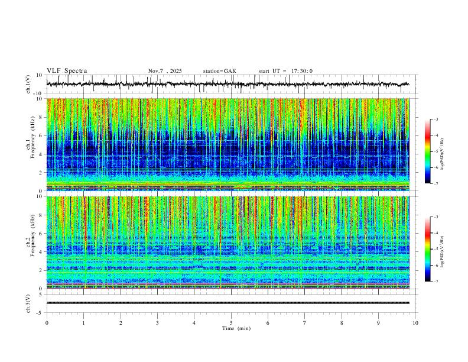The height and width of the screenshot is (362, 468).
Task: Click the 'VLF Spectra' plot title
Action: point(67,71)
